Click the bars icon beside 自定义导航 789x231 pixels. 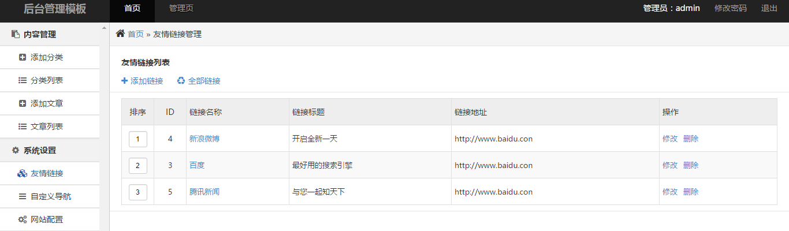[x=23, y=196]
